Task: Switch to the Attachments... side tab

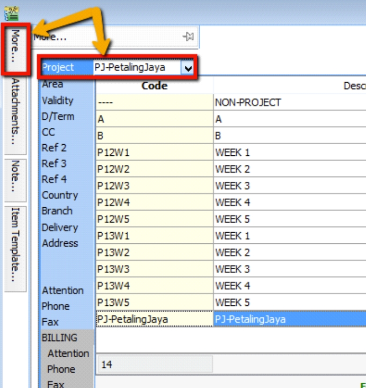Action: 15,114
